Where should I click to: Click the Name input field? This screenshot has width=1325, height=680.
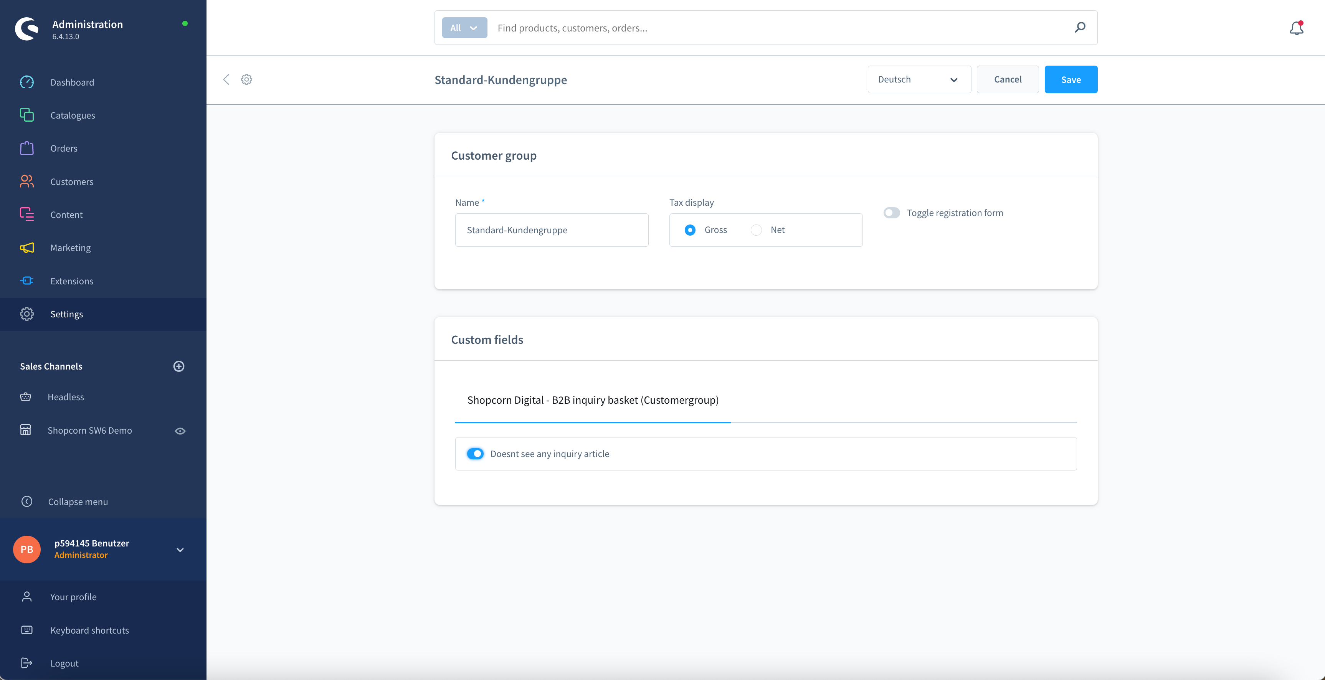pyautogui.click(x=552, y=229)
